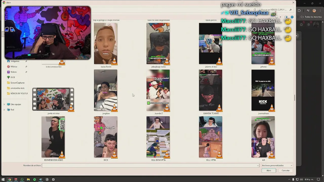Select the juemadreee video thumbnail
The height and width of the screenshot is (182, 324).
(x=263, y=90)
